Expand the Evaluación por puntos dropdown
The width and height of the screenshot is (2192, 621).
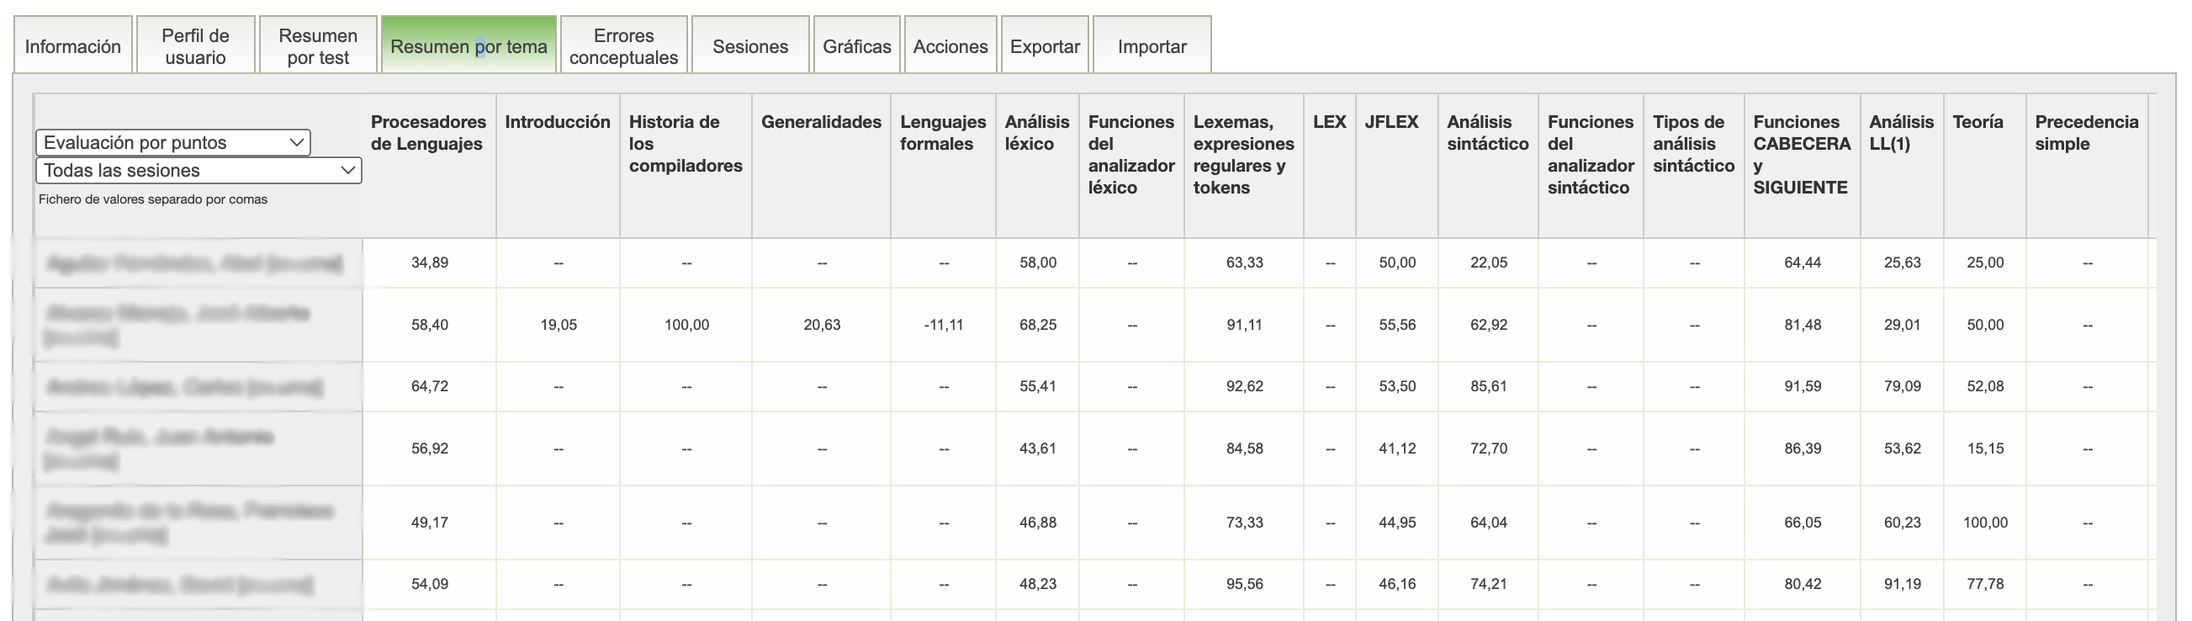(172, 142)
